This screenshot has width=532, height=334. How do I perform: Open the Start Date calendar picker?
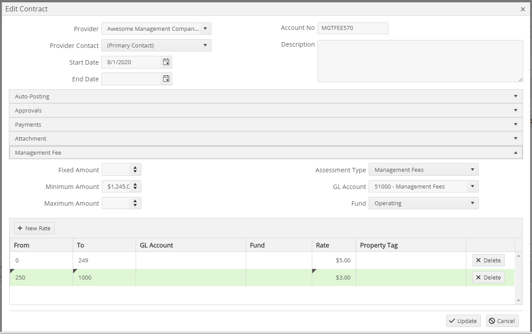166,62
